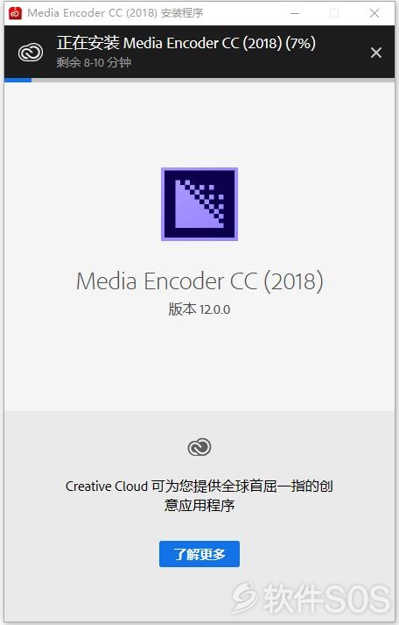Click the 软件SOS watermark text

click(x=327, y=599)
